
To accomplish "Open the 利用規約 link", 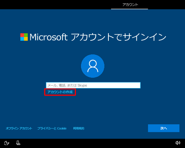I will coord(78,128).
